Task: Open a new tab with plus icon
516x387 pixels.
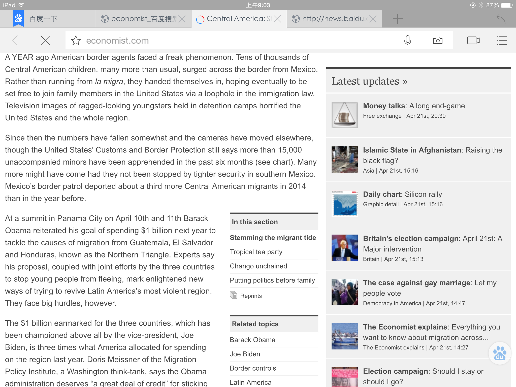Action: [x=398, y=19]
